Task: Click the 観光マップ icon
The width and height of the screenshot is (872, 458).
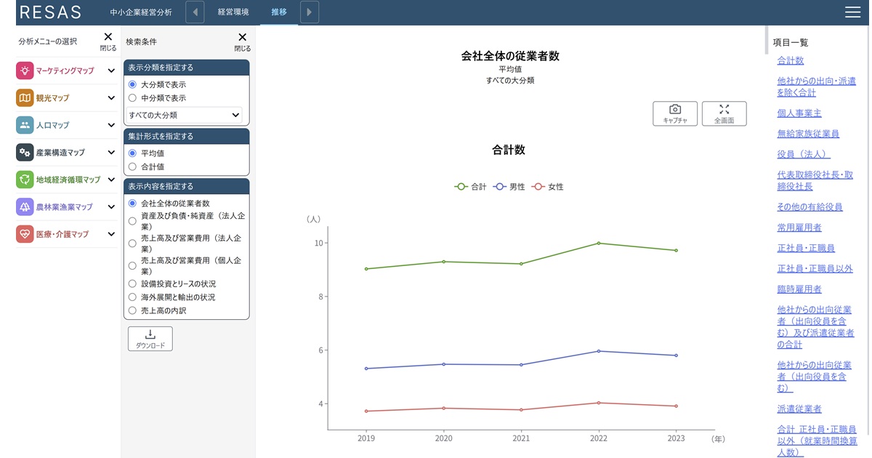Action: pyautogui.click(x=25, y=98)
